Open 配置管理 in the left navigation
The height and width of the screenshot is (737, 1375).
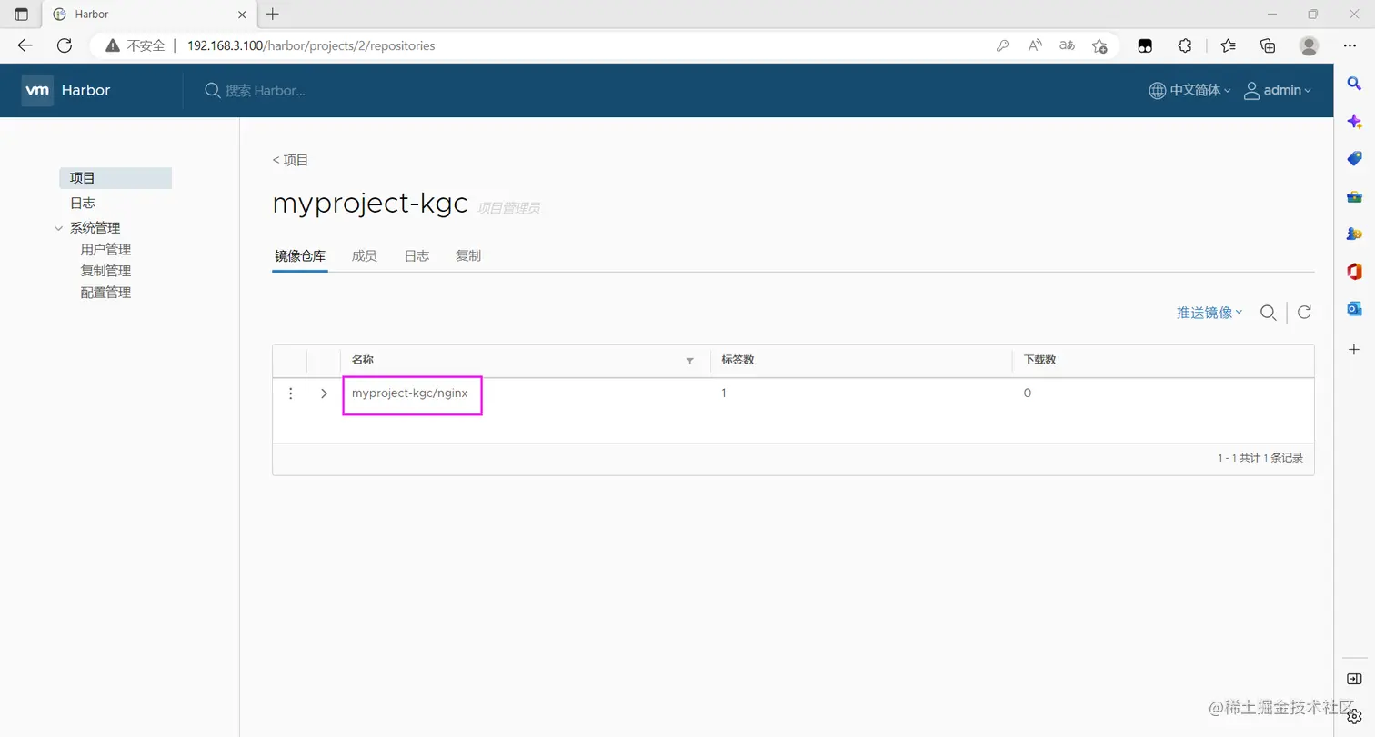tap(105, 293)
